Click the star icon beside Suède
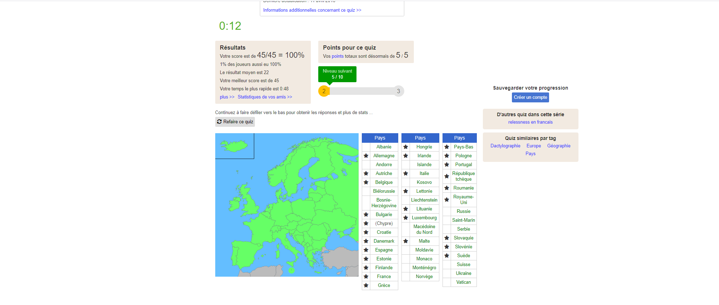This screenshot has width=719, height=305. [x=447, y=255]
